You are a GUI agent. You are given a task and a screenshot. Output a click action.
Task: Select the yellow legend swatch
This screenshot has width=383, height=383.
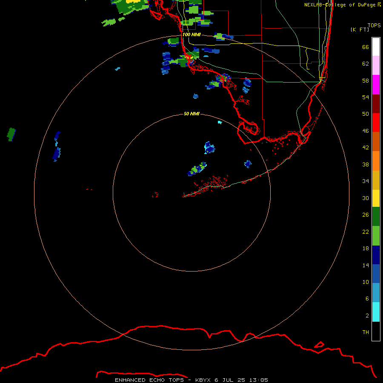coord(376,198)
